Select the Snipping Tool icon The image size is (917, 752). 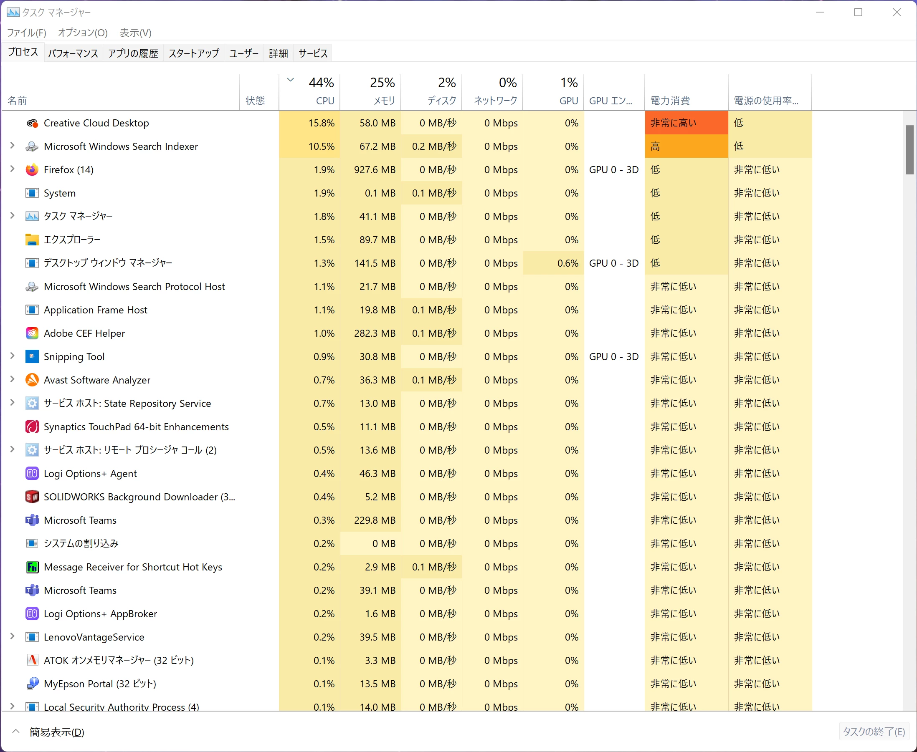(x=32, y=356)
